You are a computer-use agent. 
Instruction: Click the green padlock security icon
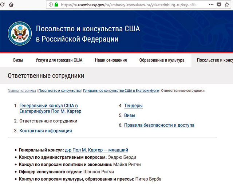[56, 5]
